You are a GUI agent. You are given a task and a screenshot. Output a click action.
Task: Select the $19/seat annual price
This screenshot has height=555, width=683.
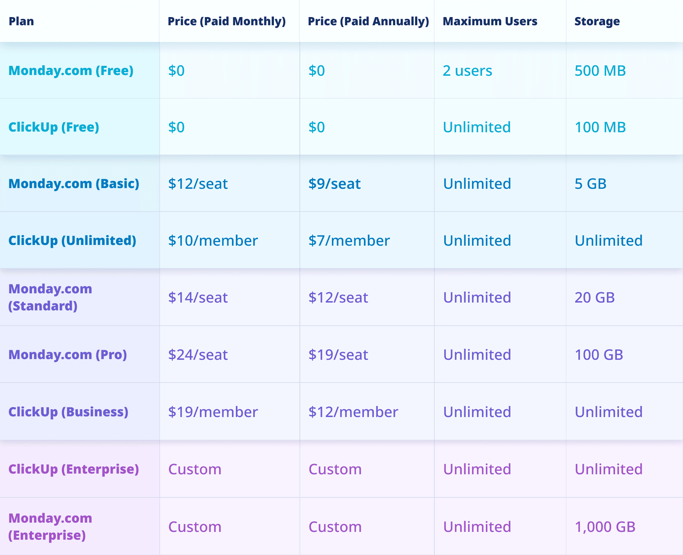point(338,355)
